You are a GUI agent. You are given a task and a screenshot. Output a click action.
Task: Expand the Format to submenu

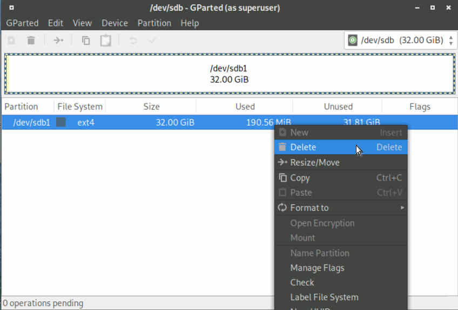pyautogui.click(x=341, y=208)
